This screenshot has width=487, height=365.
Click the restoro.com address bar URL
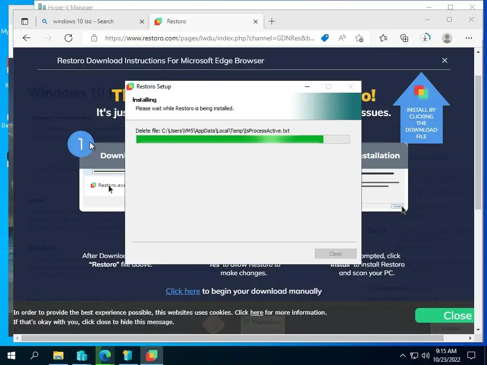click(x=210, y=38)
